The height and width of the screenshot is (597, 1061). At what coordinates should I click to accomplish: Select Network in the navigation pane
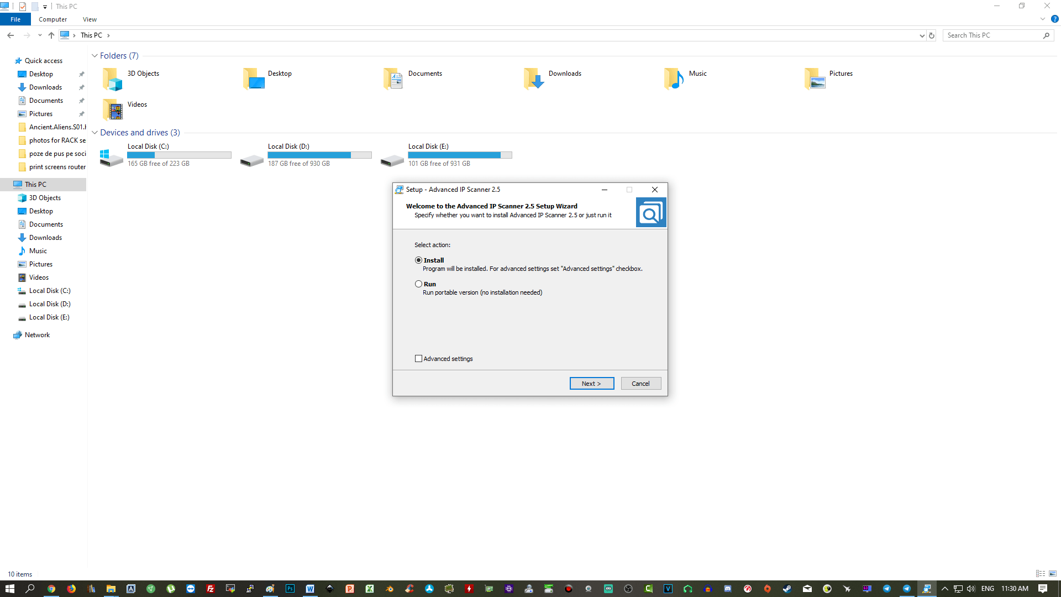[x=37, y=335]
